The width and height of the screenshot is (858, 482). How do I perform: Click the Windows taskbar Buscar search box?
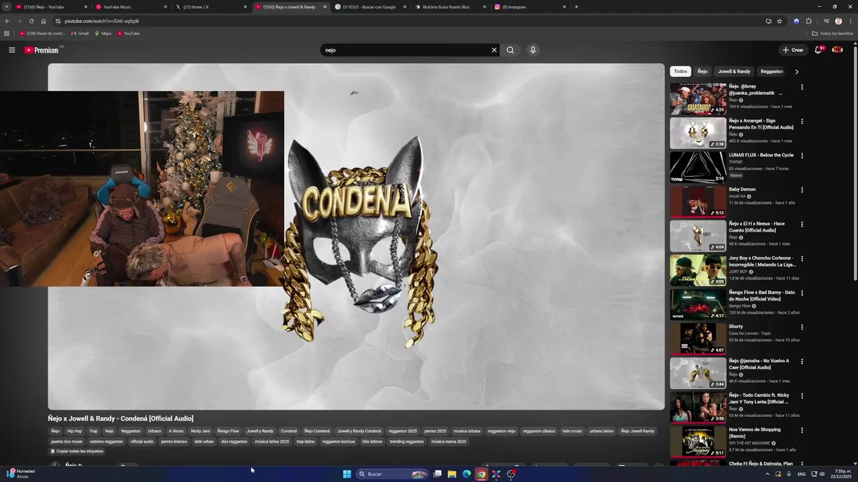392,474
